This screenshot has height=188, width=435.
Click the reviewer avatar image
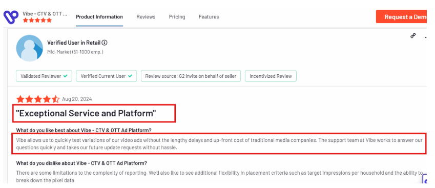[x=29, y=48]
